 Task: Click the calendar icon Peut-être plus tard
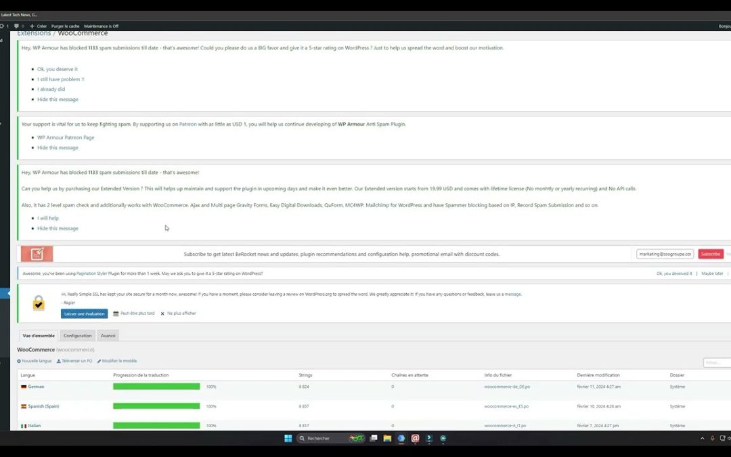pyautogui.click(x=116, y=313)
